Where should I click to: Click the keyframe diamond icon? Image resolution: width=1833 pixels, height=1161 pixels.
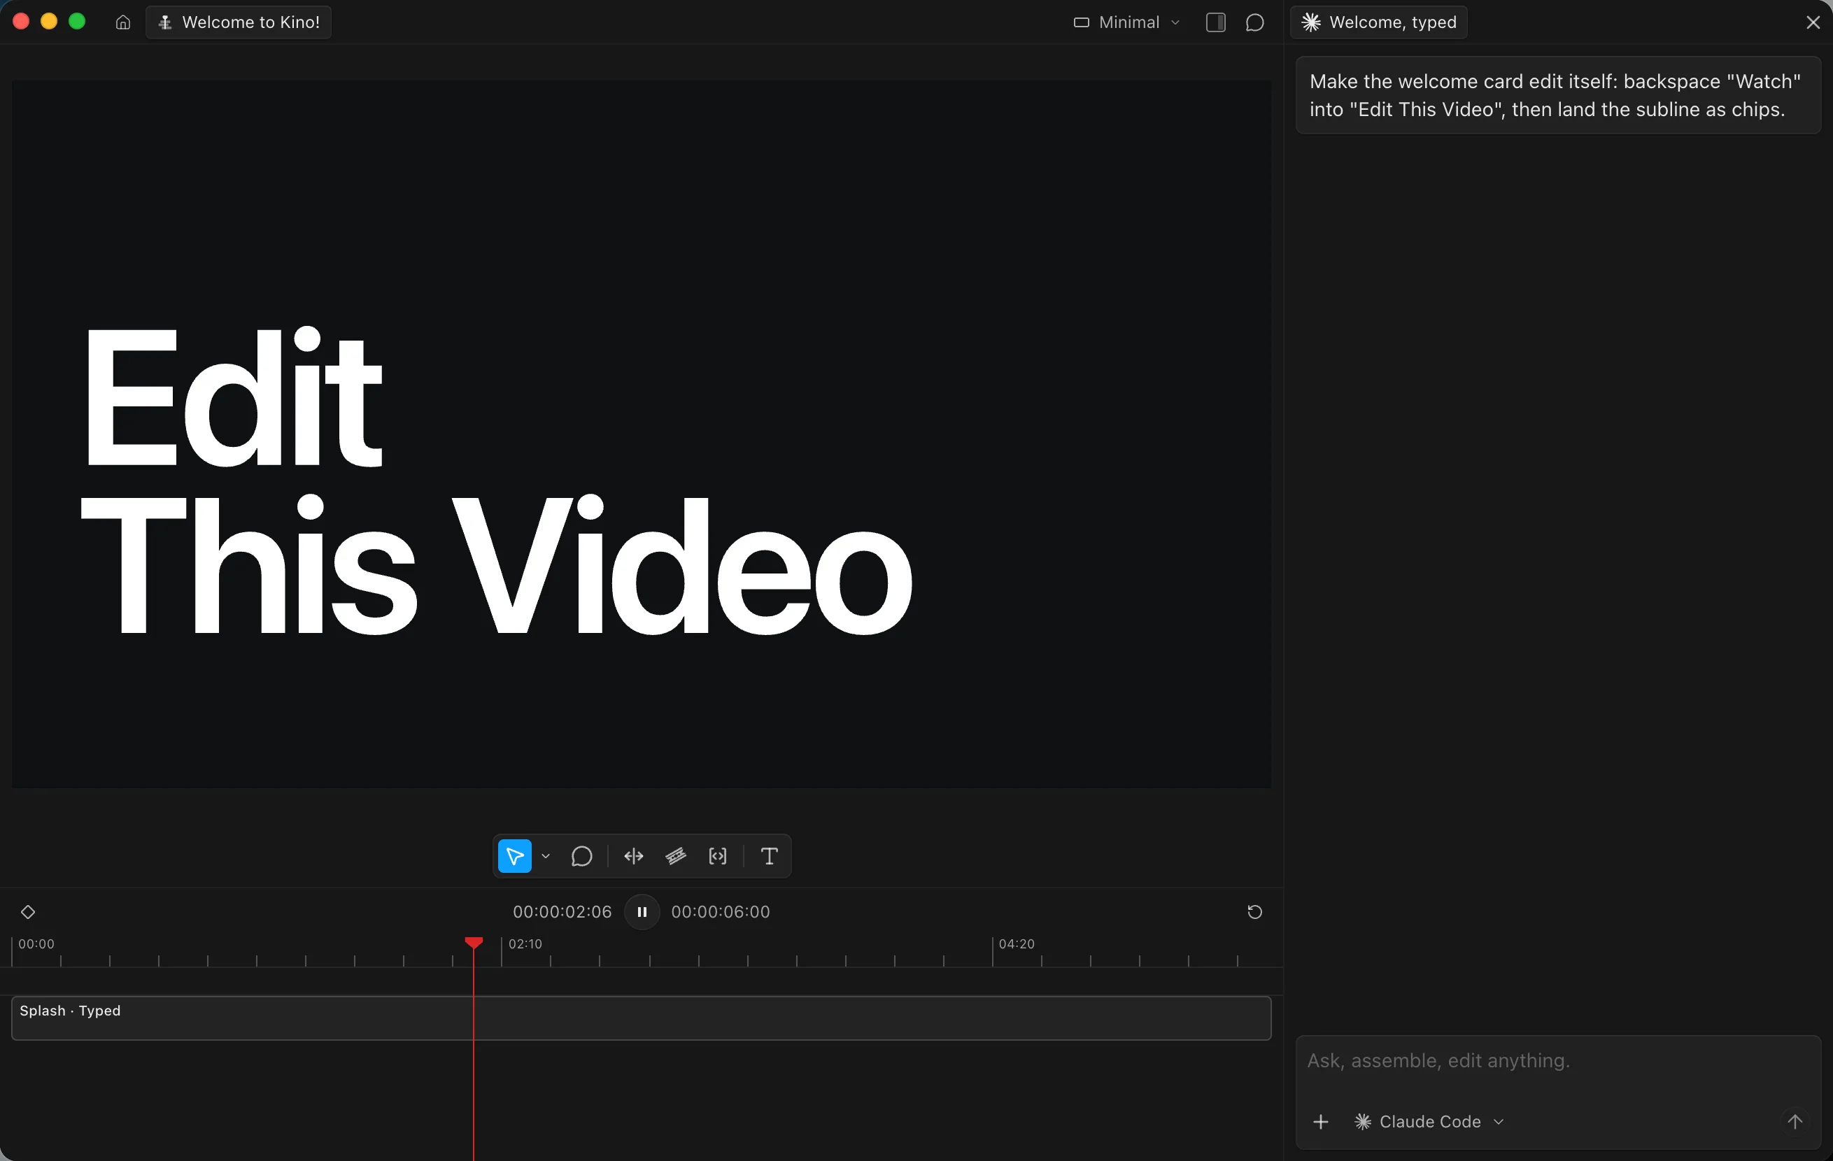(28, 911)
